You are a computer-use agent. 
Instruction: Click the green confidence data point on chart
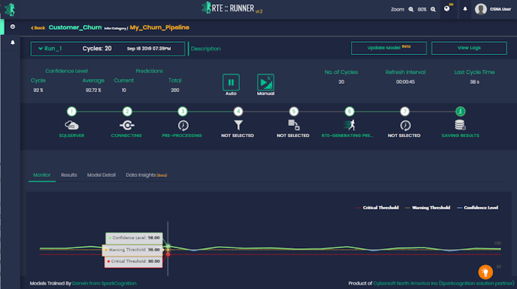168,246
